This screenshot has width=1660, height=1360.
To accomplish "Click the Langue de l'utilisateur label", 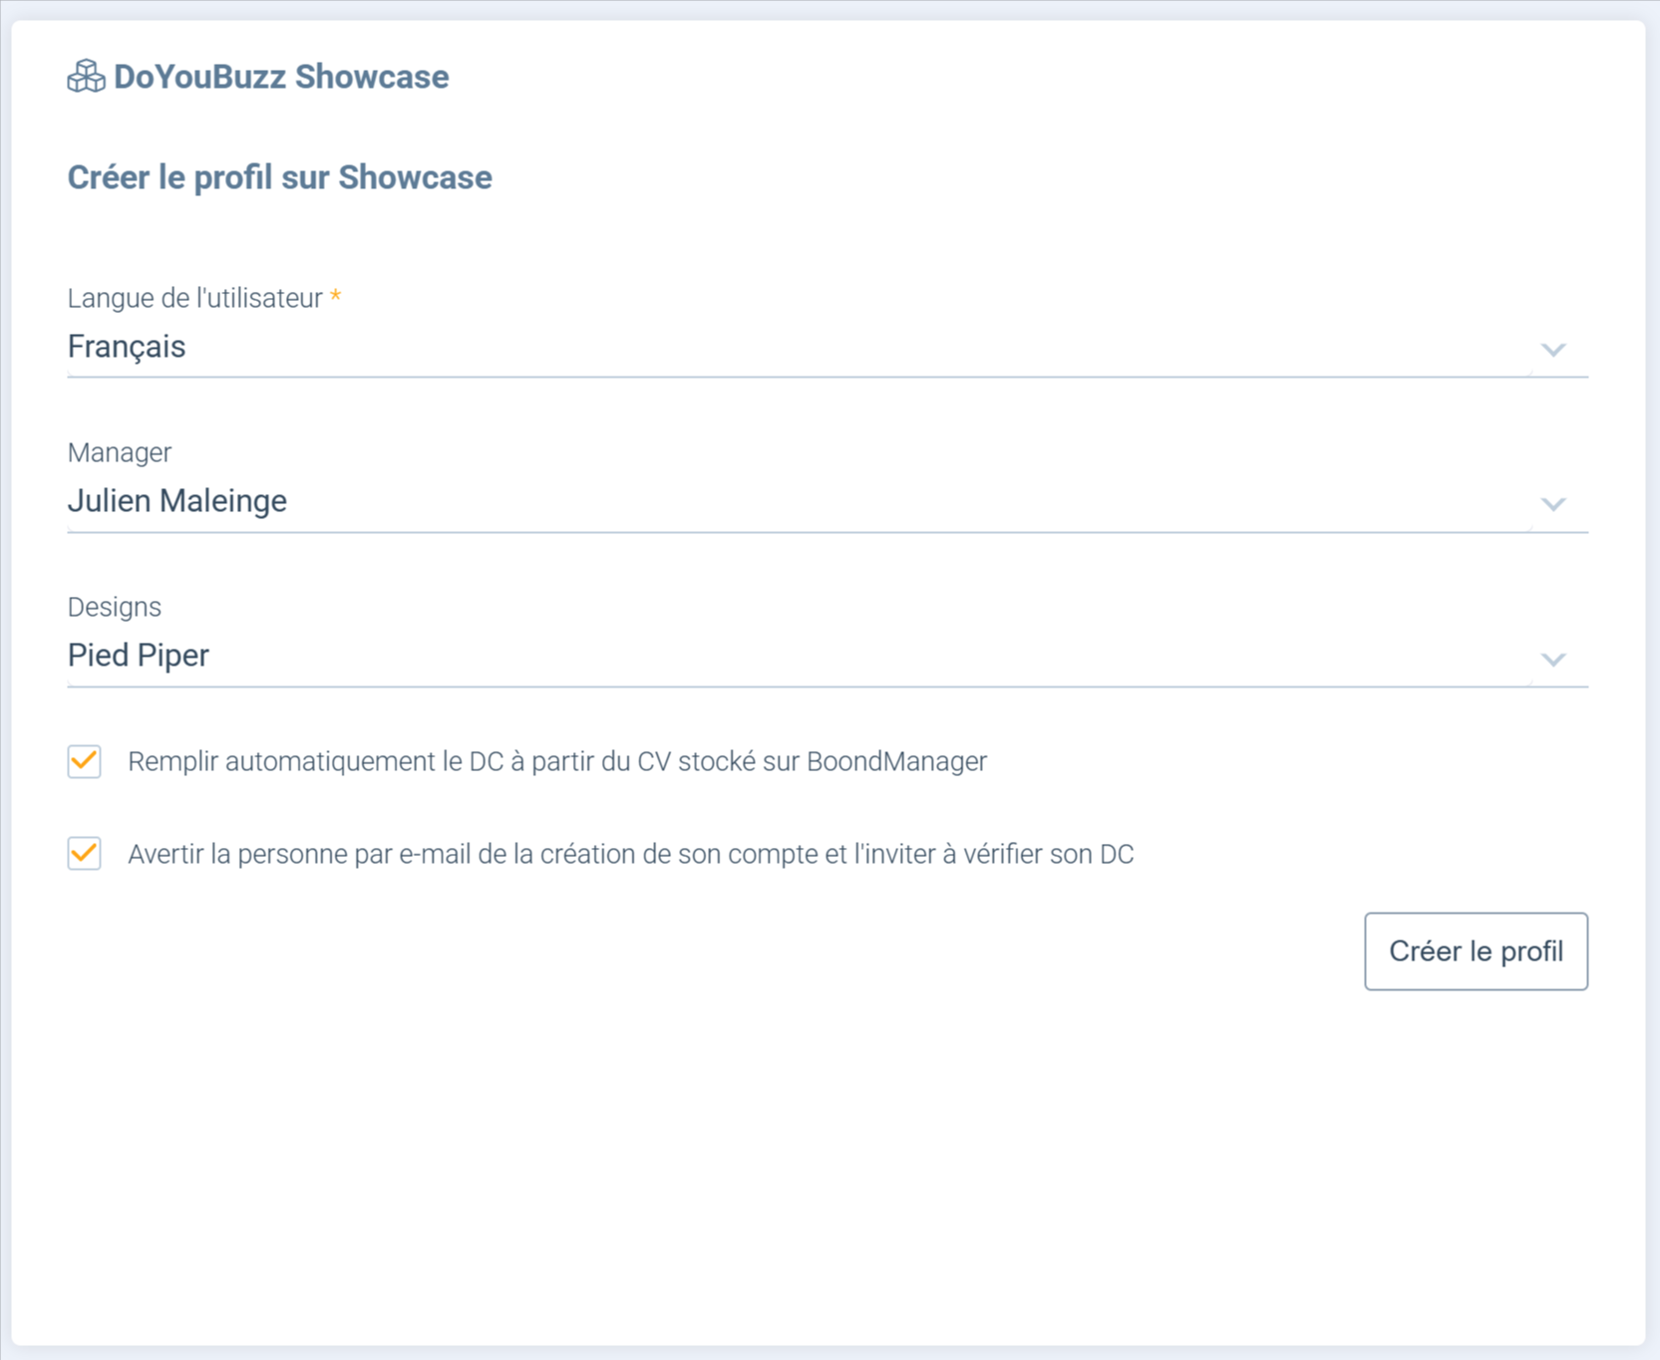I will (x=194, y=298).
